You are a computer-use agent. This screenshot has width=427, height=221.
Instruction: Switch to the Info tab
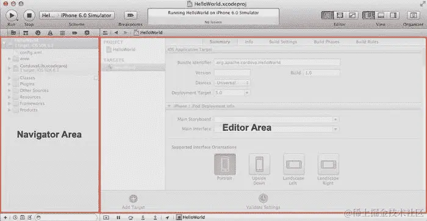[249, 42]
